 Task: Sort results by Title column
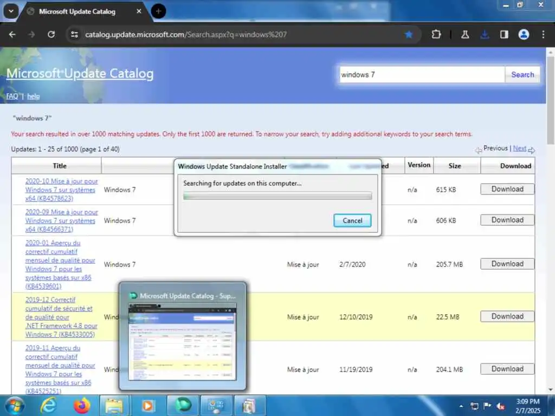(x=60, y=166)
